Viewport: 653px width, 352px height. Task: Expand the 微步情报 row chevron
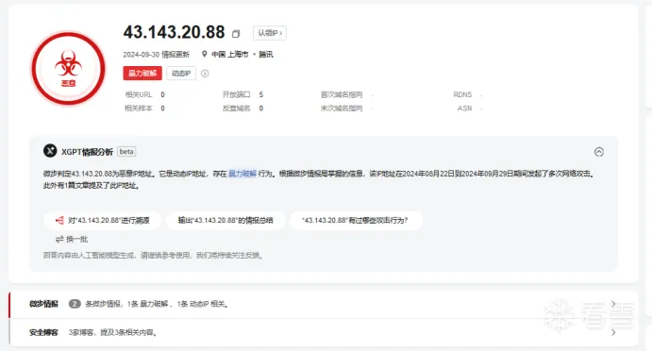click(613, 304)
